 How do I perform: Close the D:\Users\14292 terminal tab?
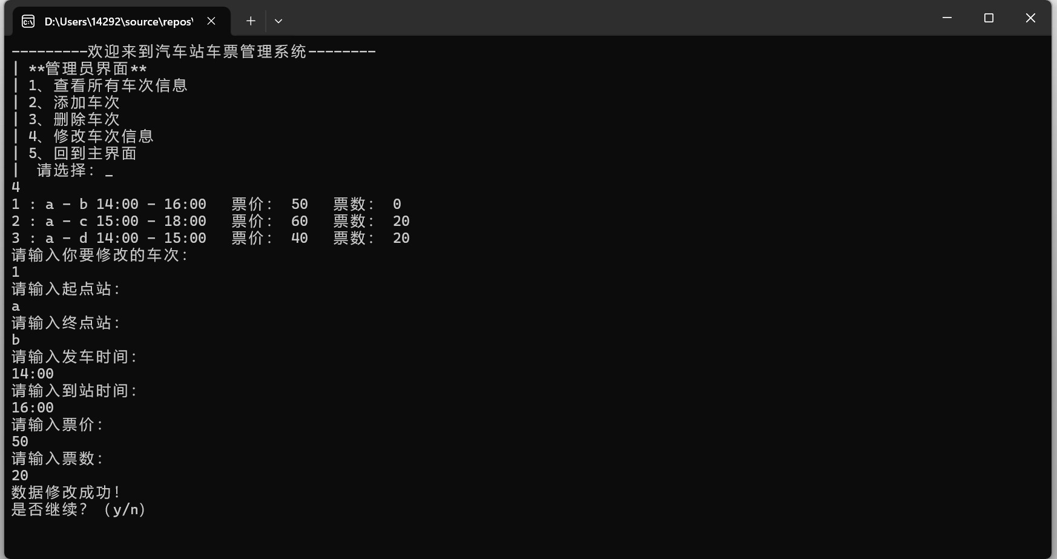coord(211,21)
